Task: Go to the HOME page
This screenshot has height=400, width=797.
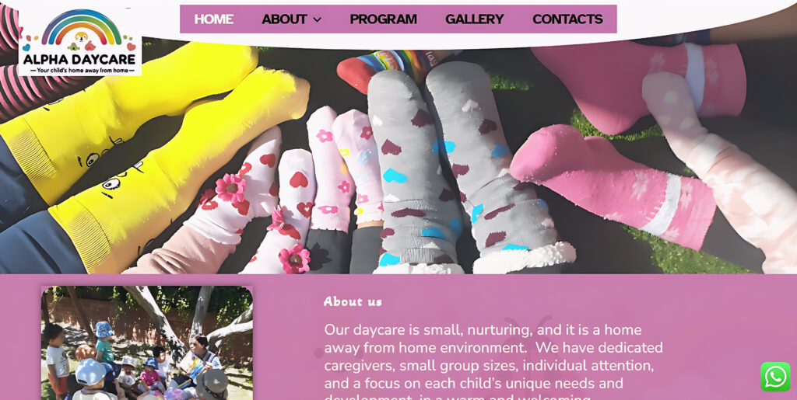Action: [213, 19]
